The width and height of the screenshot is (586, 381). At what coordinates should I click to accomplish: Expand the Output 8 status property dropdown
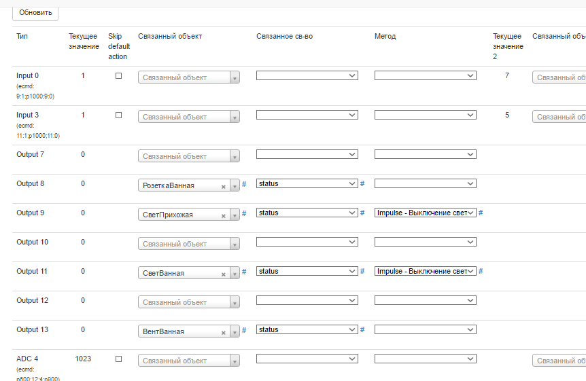[307, 183]
